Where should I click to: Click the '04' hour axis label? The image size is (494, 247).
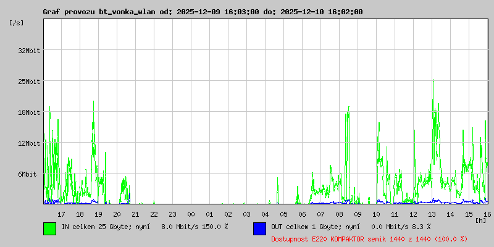click(265, 214)
